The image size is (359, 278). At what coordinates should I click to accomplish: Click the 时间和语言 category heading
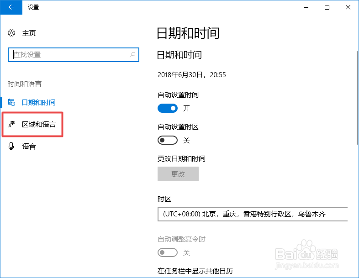25,84
